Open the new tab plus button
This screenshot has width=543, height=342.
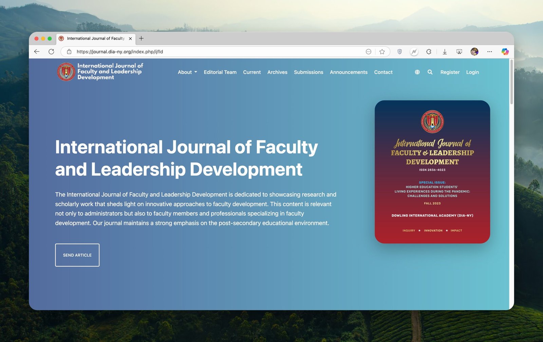click(x=141, y=39)
